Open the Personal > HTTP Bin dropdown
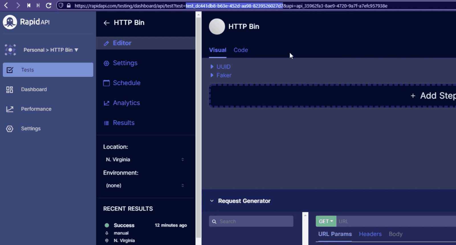Screen dimensions: 456x245 51,50
